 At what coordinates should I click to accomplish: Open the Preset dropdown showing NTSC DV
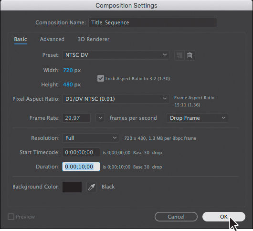coord(116,55)
